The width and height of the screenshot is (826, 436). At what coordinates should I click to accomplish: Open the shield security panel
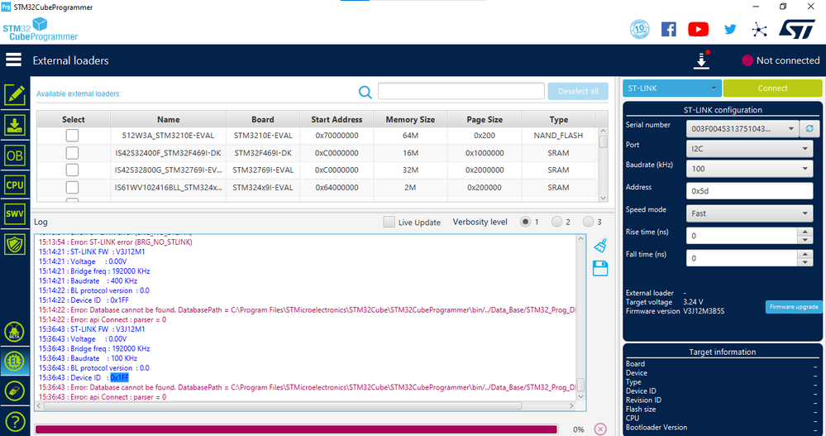tap(15, 245)
